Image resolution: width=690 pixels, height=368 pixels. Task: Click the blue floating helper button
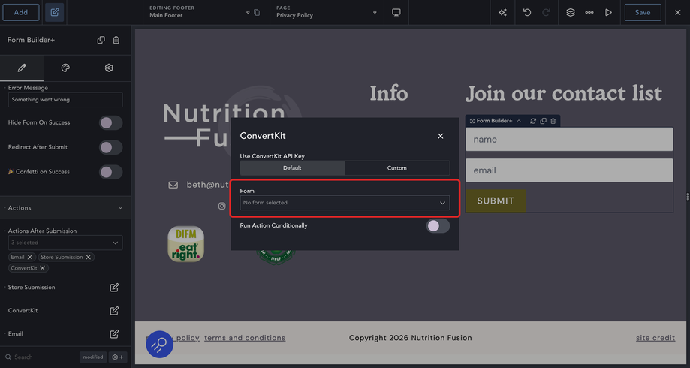(160, 344)
